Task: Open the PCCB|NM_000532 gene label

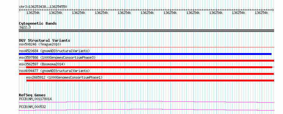Action: point(32,107)
